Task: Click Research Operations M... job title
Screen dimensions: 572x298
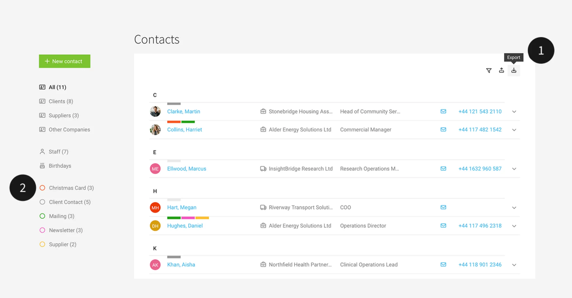Action: tap(369, 169)
